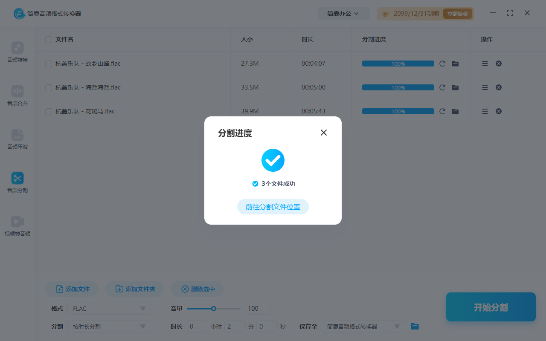Edit the 分 minutes input field

pos(234,326)
